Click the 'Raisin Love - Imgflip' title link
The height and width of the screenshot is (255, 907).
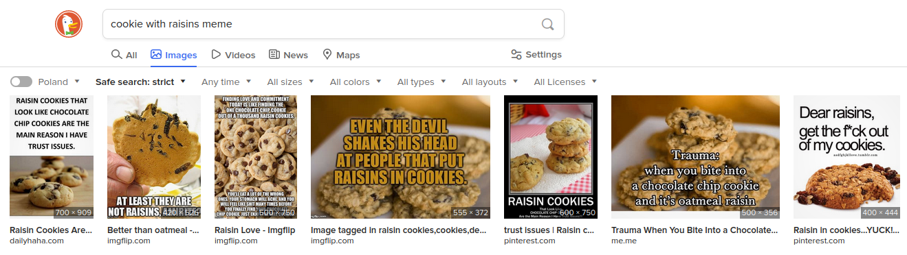pyautogui.click(x=254, y=230)
